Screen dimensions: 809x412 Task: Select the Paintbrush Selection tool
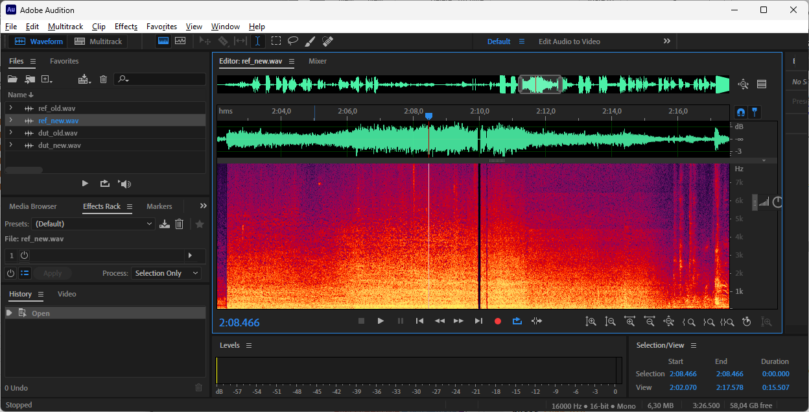tap(310, 41)
